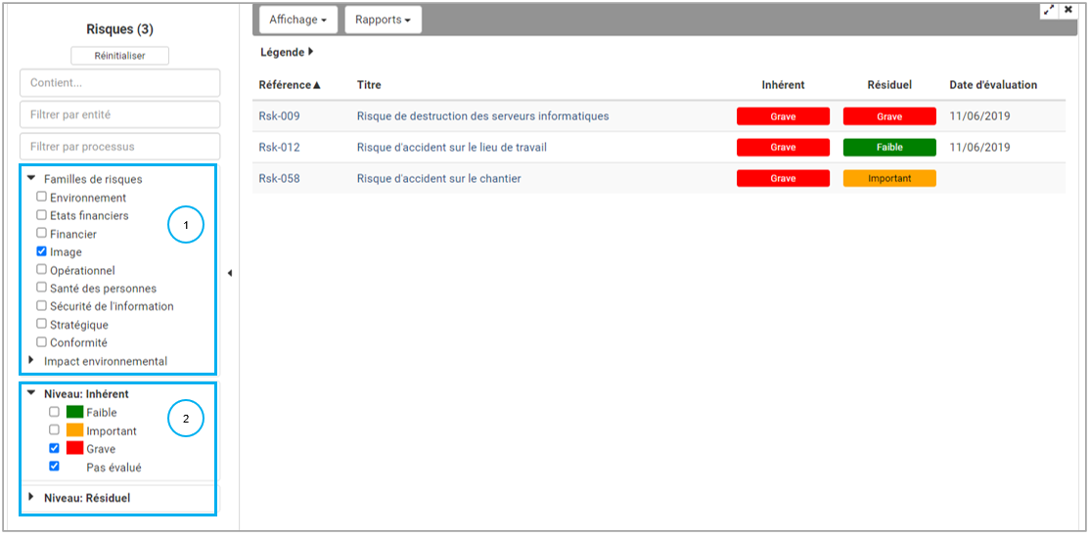The image size is (1090, 537).
Task: Click green Faible residual badge for Rsk-012
Action: point(889,148)
